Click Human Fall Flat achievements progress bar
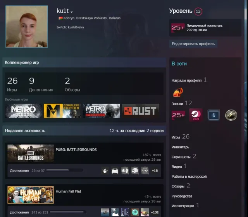248x217 pixels. [x=68, y=212]
